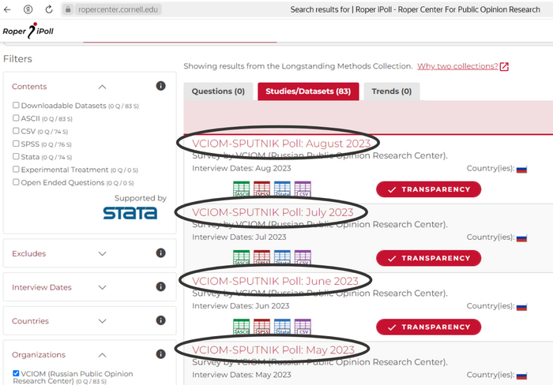Download SPSS dataset for August 2023 poll

261,189
